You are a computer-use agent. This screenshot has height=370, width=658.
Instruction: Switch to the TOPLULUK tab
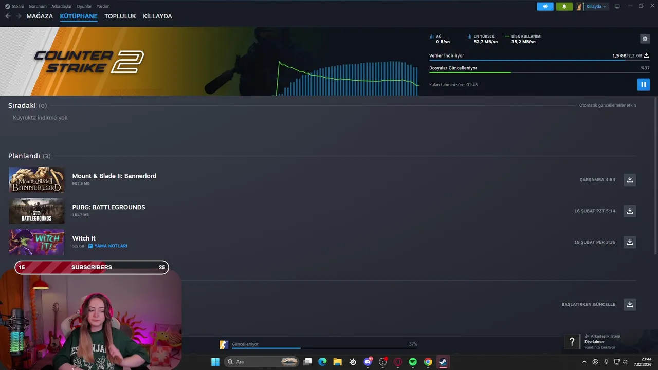[120, 16]
